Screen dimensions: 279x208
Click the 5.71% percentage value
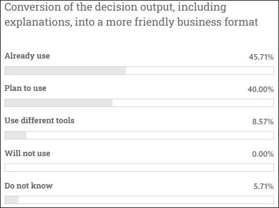[x=263, y=186]
